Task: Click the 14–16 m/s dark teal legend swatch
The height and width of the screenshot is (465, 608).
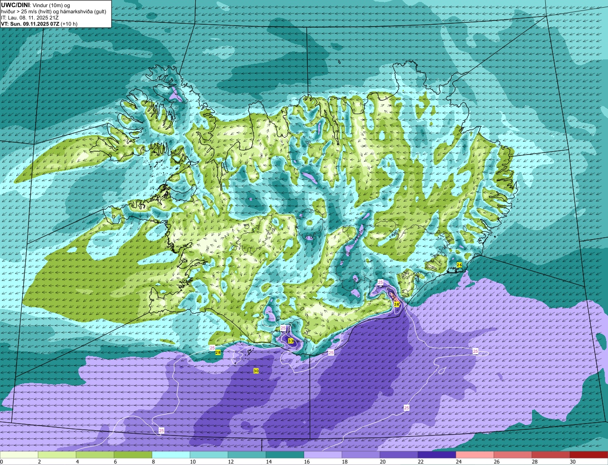Action: click(285, 455)
